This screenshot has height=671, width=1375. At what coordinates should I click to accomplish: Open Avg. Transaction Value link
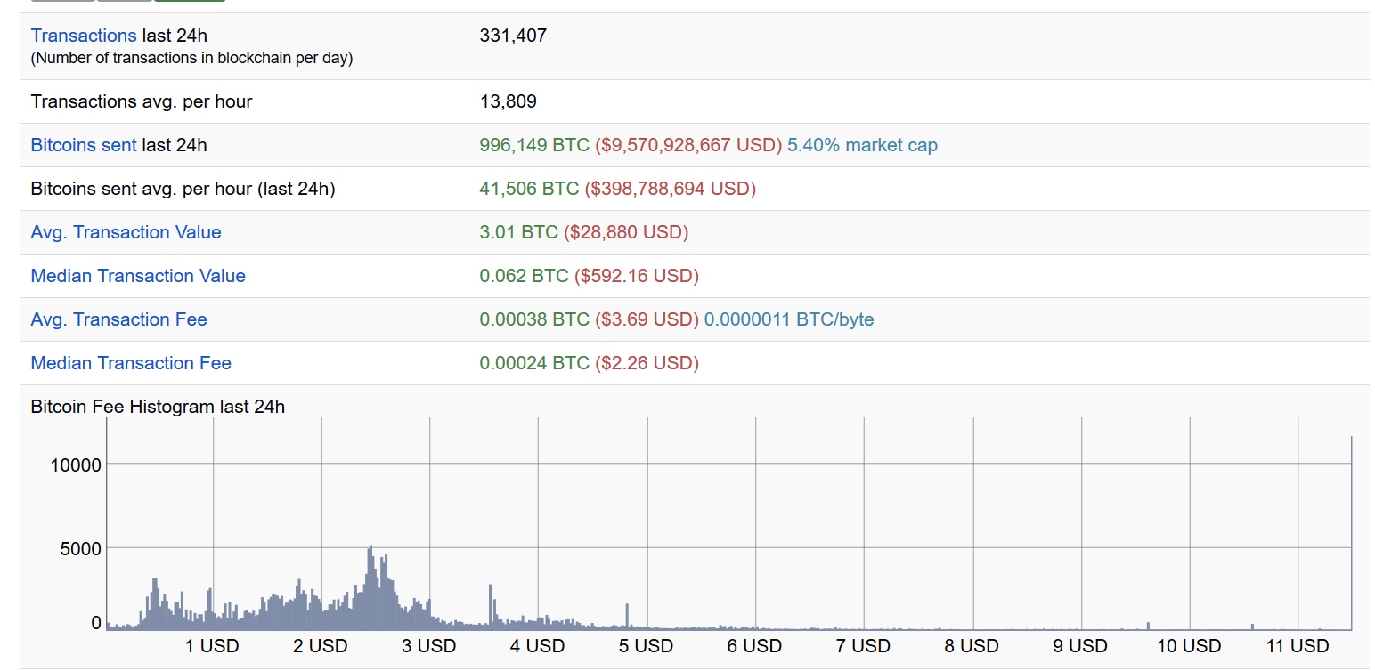[x=126, y=232]
